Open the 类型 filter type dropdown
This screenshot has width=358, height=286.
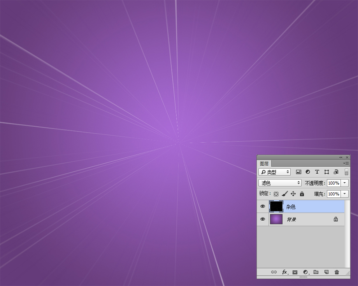tap(275, 172)
